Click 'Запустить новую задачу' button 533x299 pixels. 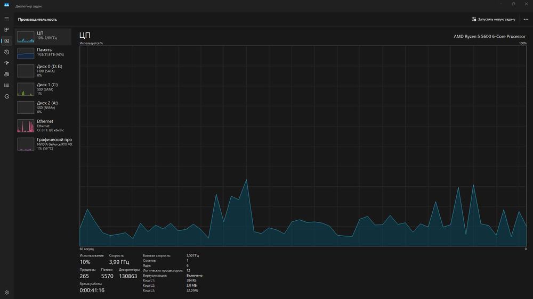pyautogui.click(x=493, y=19)
